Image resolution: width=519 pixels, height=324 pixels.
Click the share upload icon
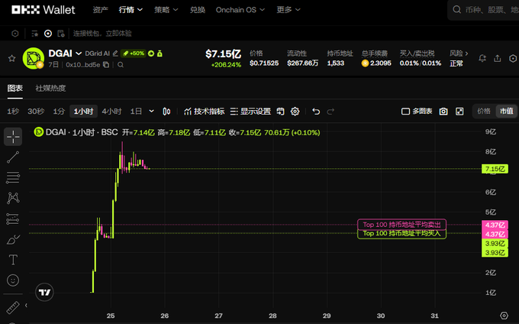(498, 59)
